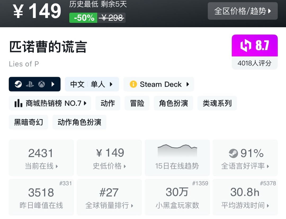Click the bar chart sales ranking icon

point(18,103)
